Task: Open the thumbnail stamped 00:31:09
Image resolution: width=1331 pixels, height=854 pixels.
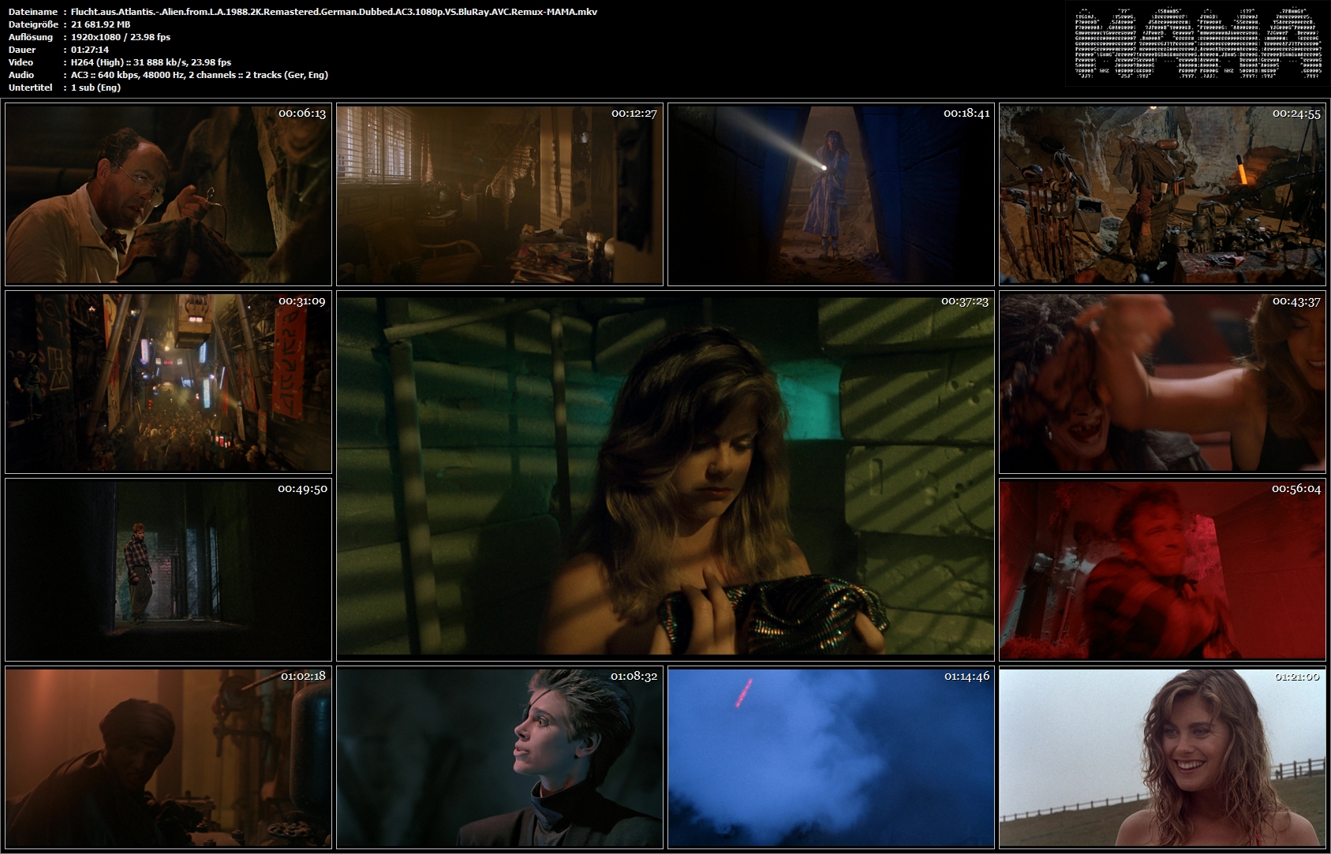Action: 168,382
